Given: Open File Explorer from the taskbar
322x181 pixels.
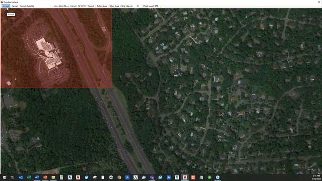Looking at the screenshot, I should click(53, 177).
